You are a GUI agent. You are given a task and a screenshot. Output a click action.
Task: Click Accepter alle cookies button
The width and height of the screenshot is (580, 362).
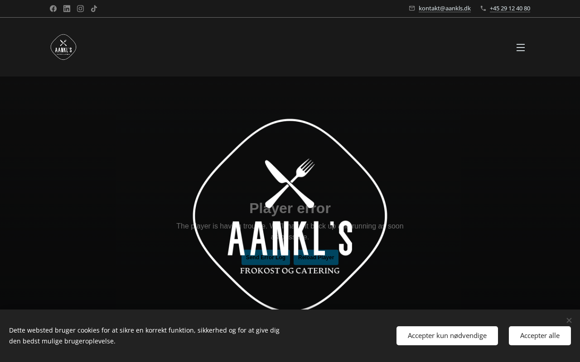click(x=540, y=336)
